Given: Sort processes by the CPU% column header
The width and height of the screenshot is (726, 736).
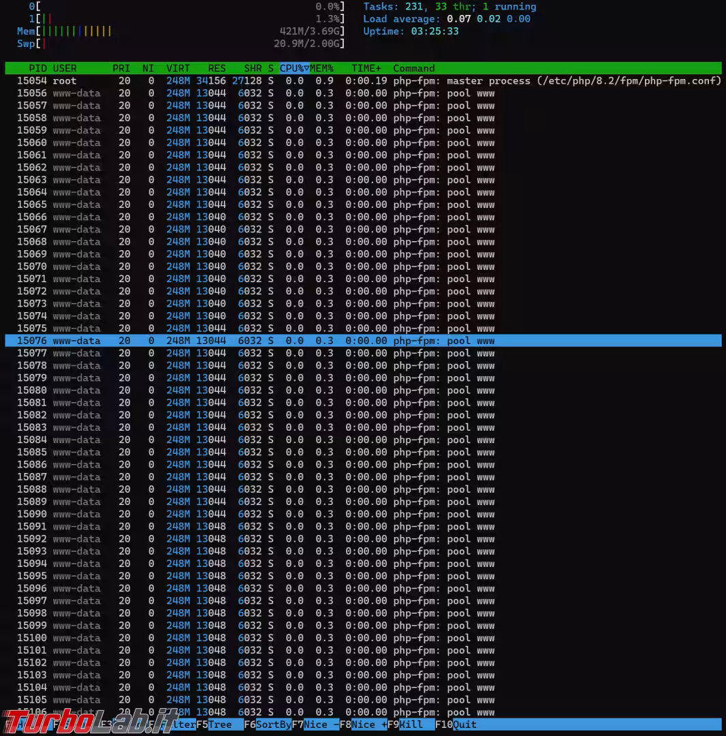Looking at the screenshot, I should coord(294,68).
